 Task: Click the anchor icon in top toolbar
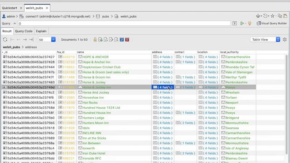coord(258,16)
